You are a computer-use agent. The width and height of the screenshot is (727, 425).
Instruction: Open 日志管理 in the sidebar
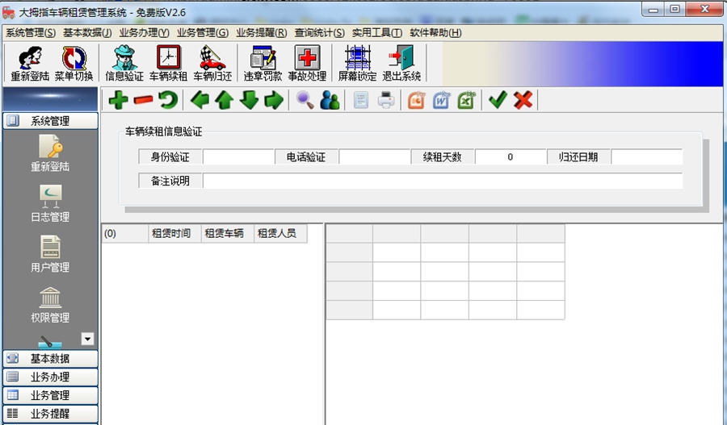point(50,203)
